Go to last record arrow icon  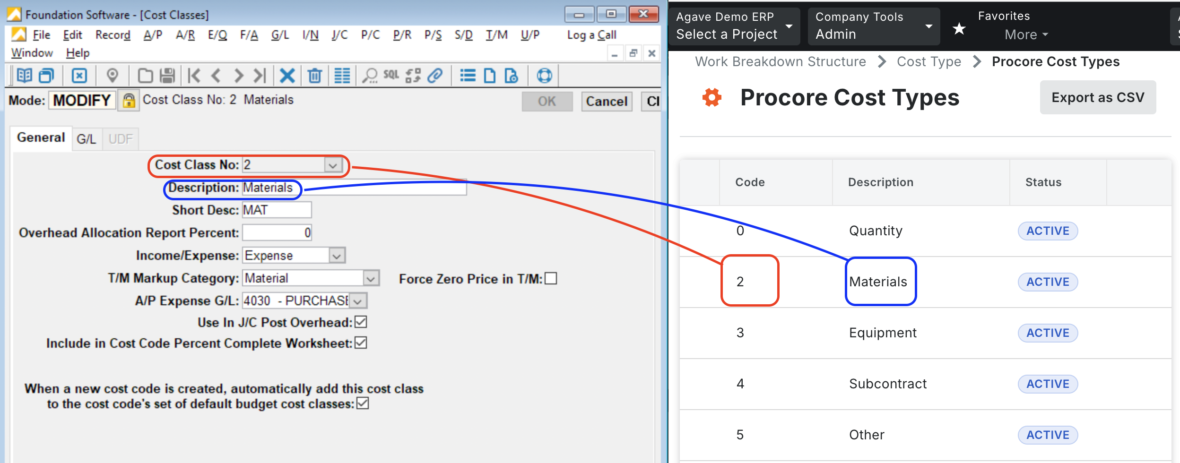(260, 76)
